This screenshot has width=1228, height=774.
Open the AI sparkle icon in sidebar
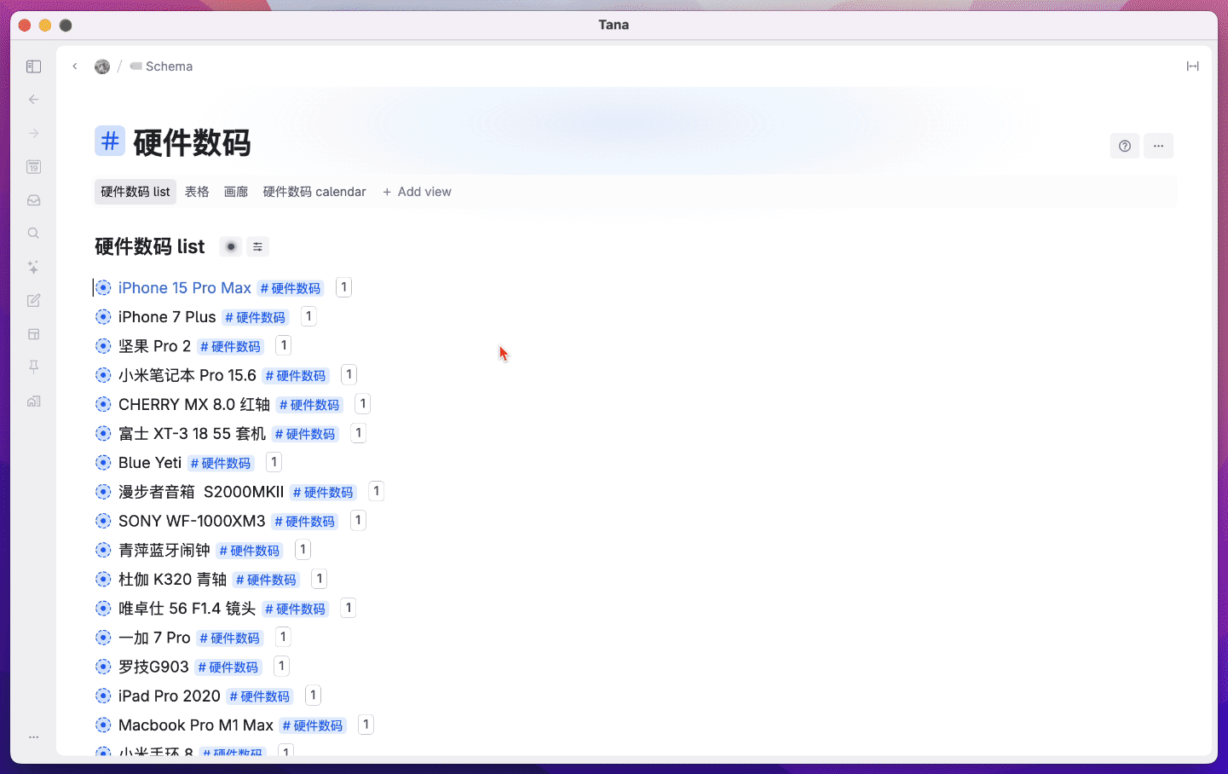33,267
